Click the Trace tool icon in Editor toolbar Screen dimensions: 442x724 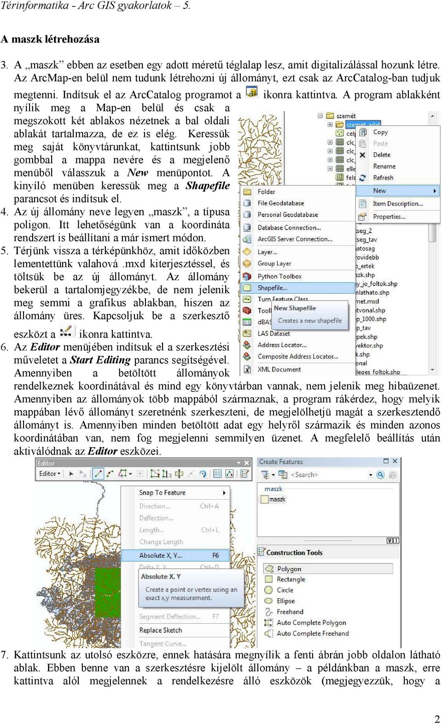(122, 474)
